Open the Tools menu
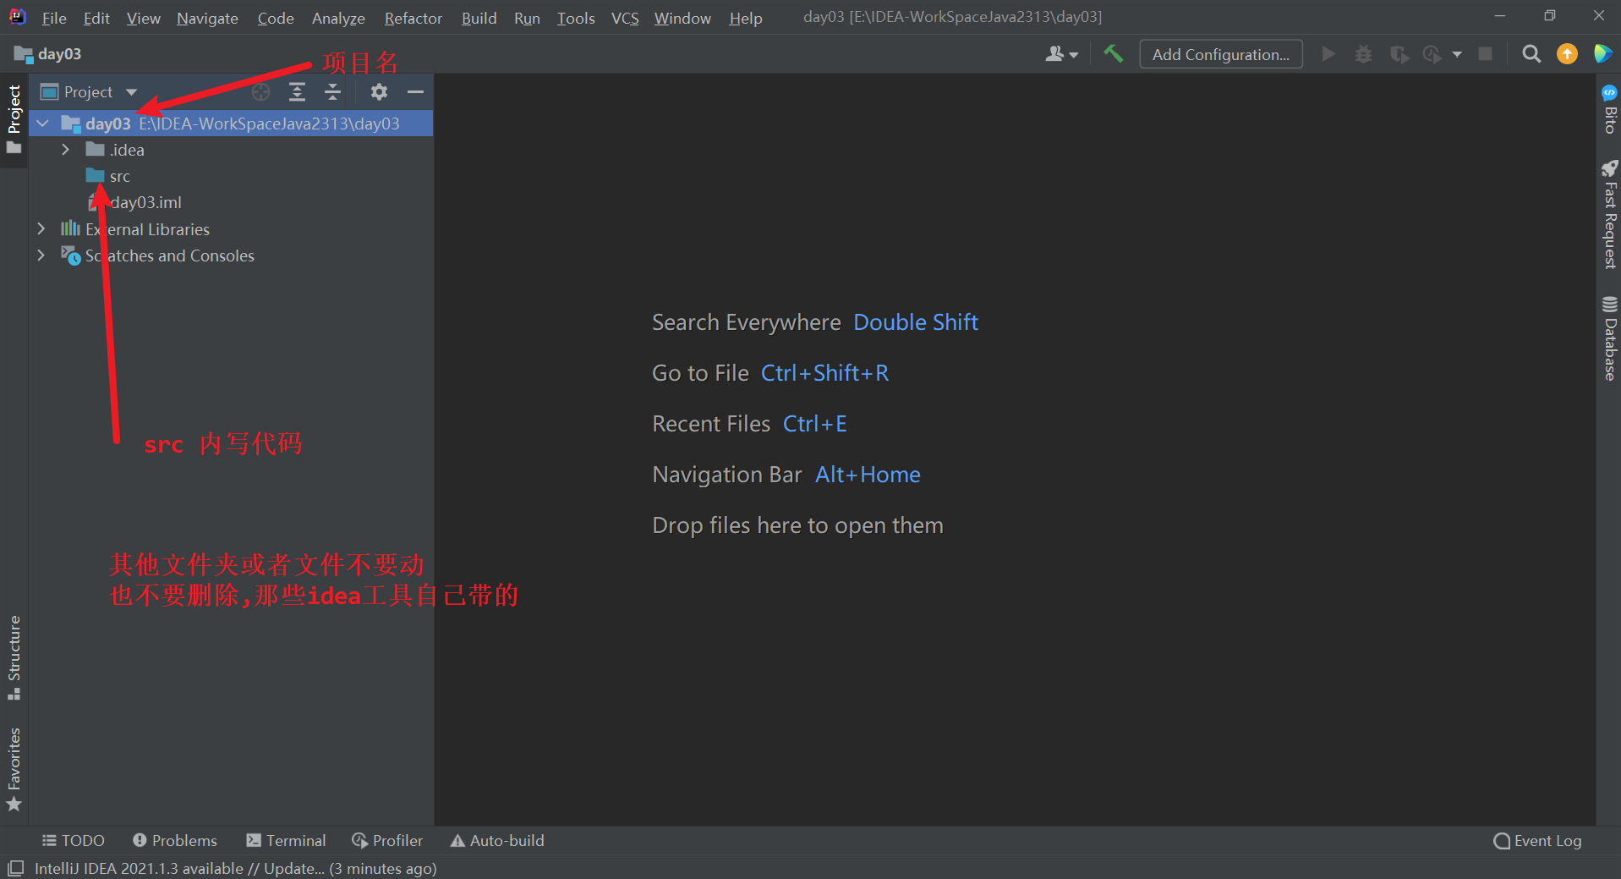1621x879 pixels. pos(576,18)
